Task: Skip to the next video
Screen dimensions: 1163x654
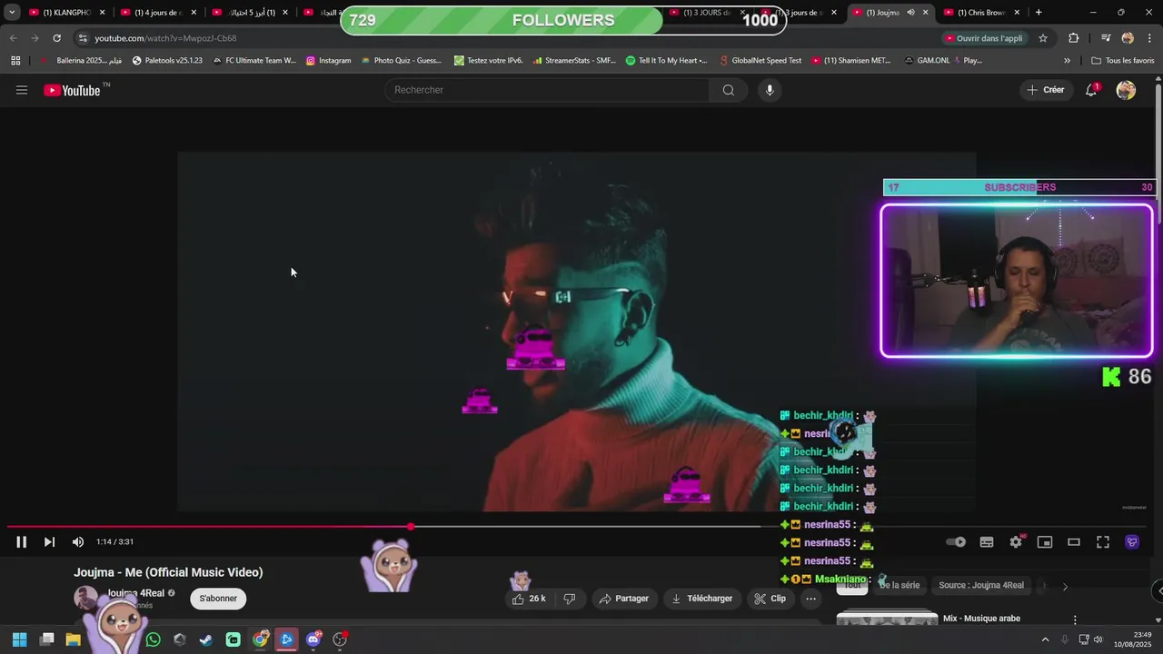Action: pos(49,542)
